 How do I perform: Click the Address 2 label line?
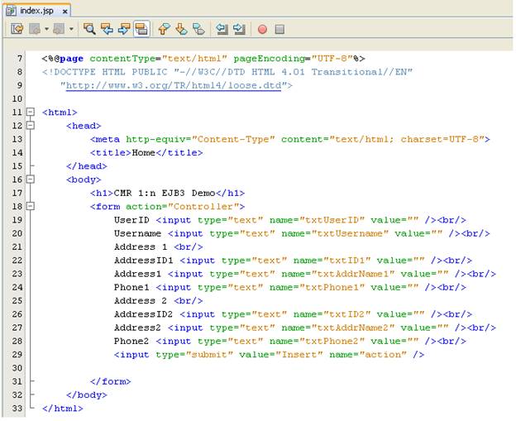(x=158, y=301)
